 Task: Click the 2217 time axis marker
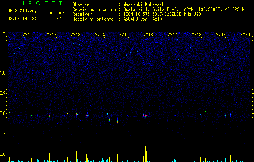click(x=172, y=35)
